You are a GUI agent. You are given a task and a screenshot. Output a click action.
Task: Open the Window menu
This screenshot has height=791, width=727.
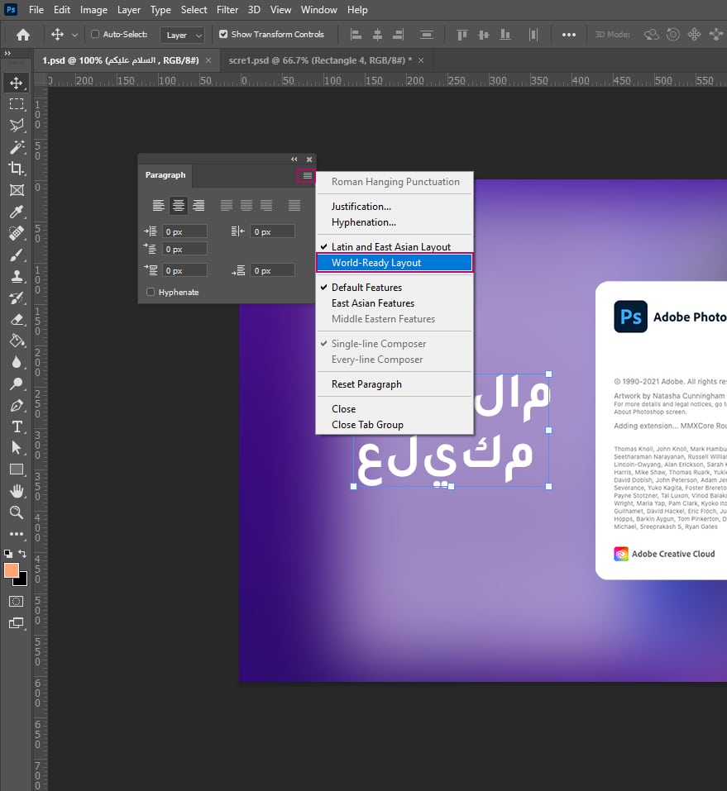pos(318,10)
